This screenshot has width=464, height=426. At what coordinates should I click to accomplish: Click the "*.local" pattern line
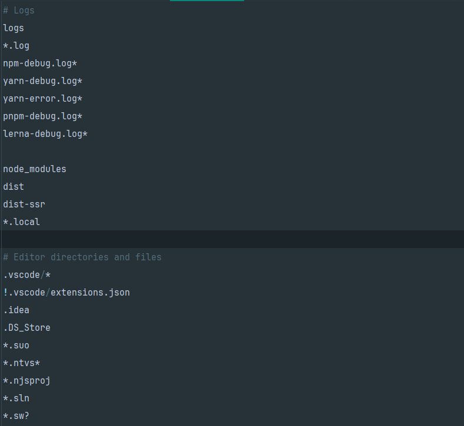pos(21,222)
